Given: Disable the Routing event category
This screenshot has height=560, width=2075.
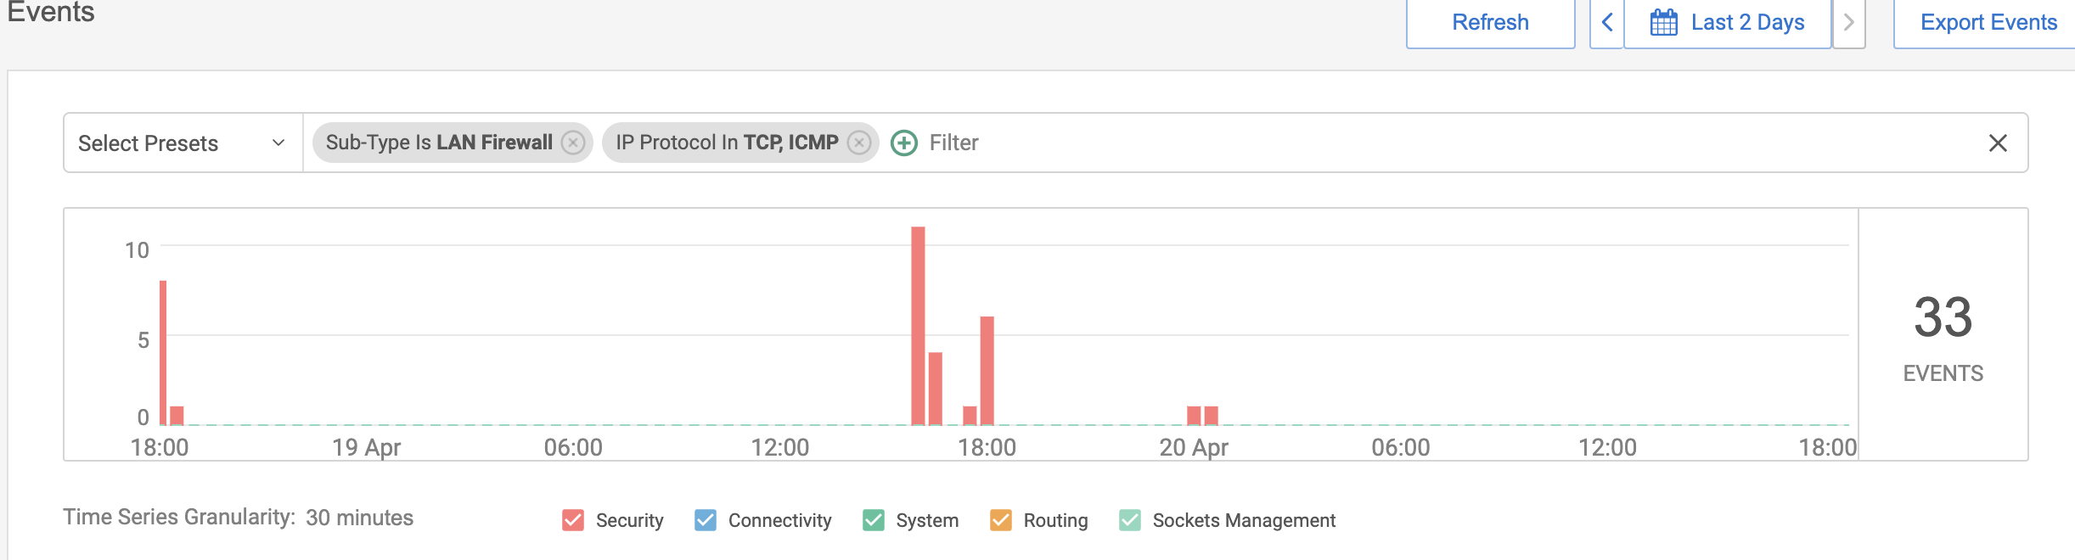Looking at the screenshot, I should pyautogui.click(x=1002, y=520).
